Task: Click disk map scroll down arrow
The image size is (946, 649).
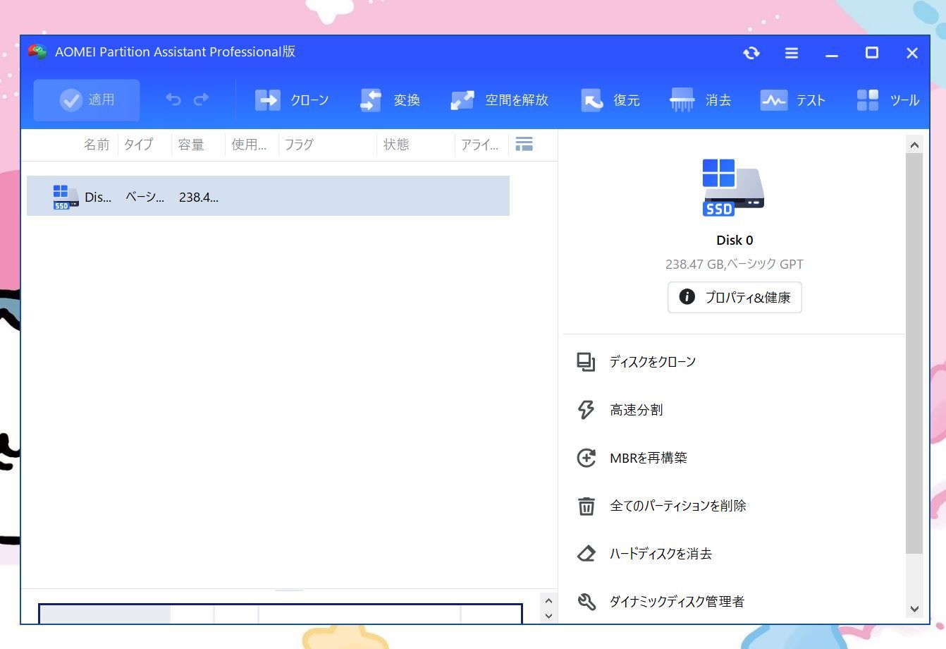Action: pos(548,616)
